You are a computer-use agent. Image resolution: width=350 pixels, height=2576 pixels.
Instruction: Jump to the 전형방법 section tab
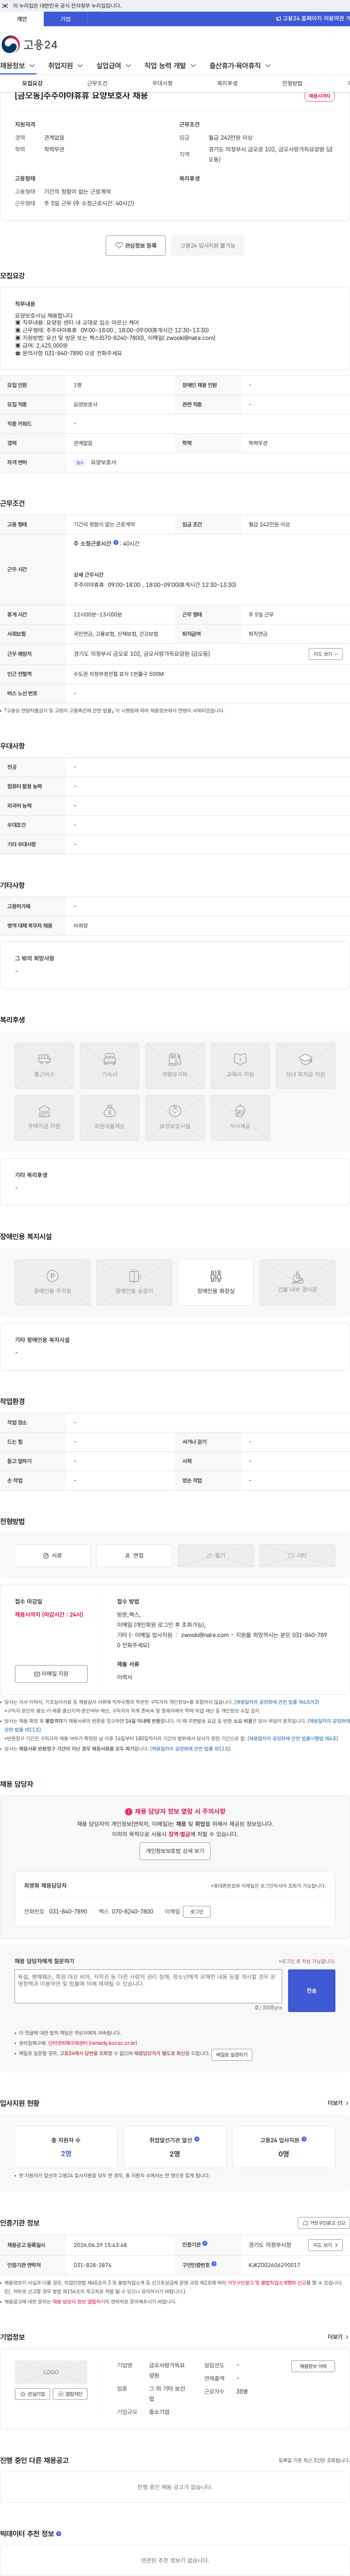point(292,83)
